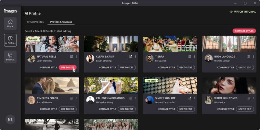Use Timeless Color profile to edit
The image size is (260, 130).
[x=68, y=109]
